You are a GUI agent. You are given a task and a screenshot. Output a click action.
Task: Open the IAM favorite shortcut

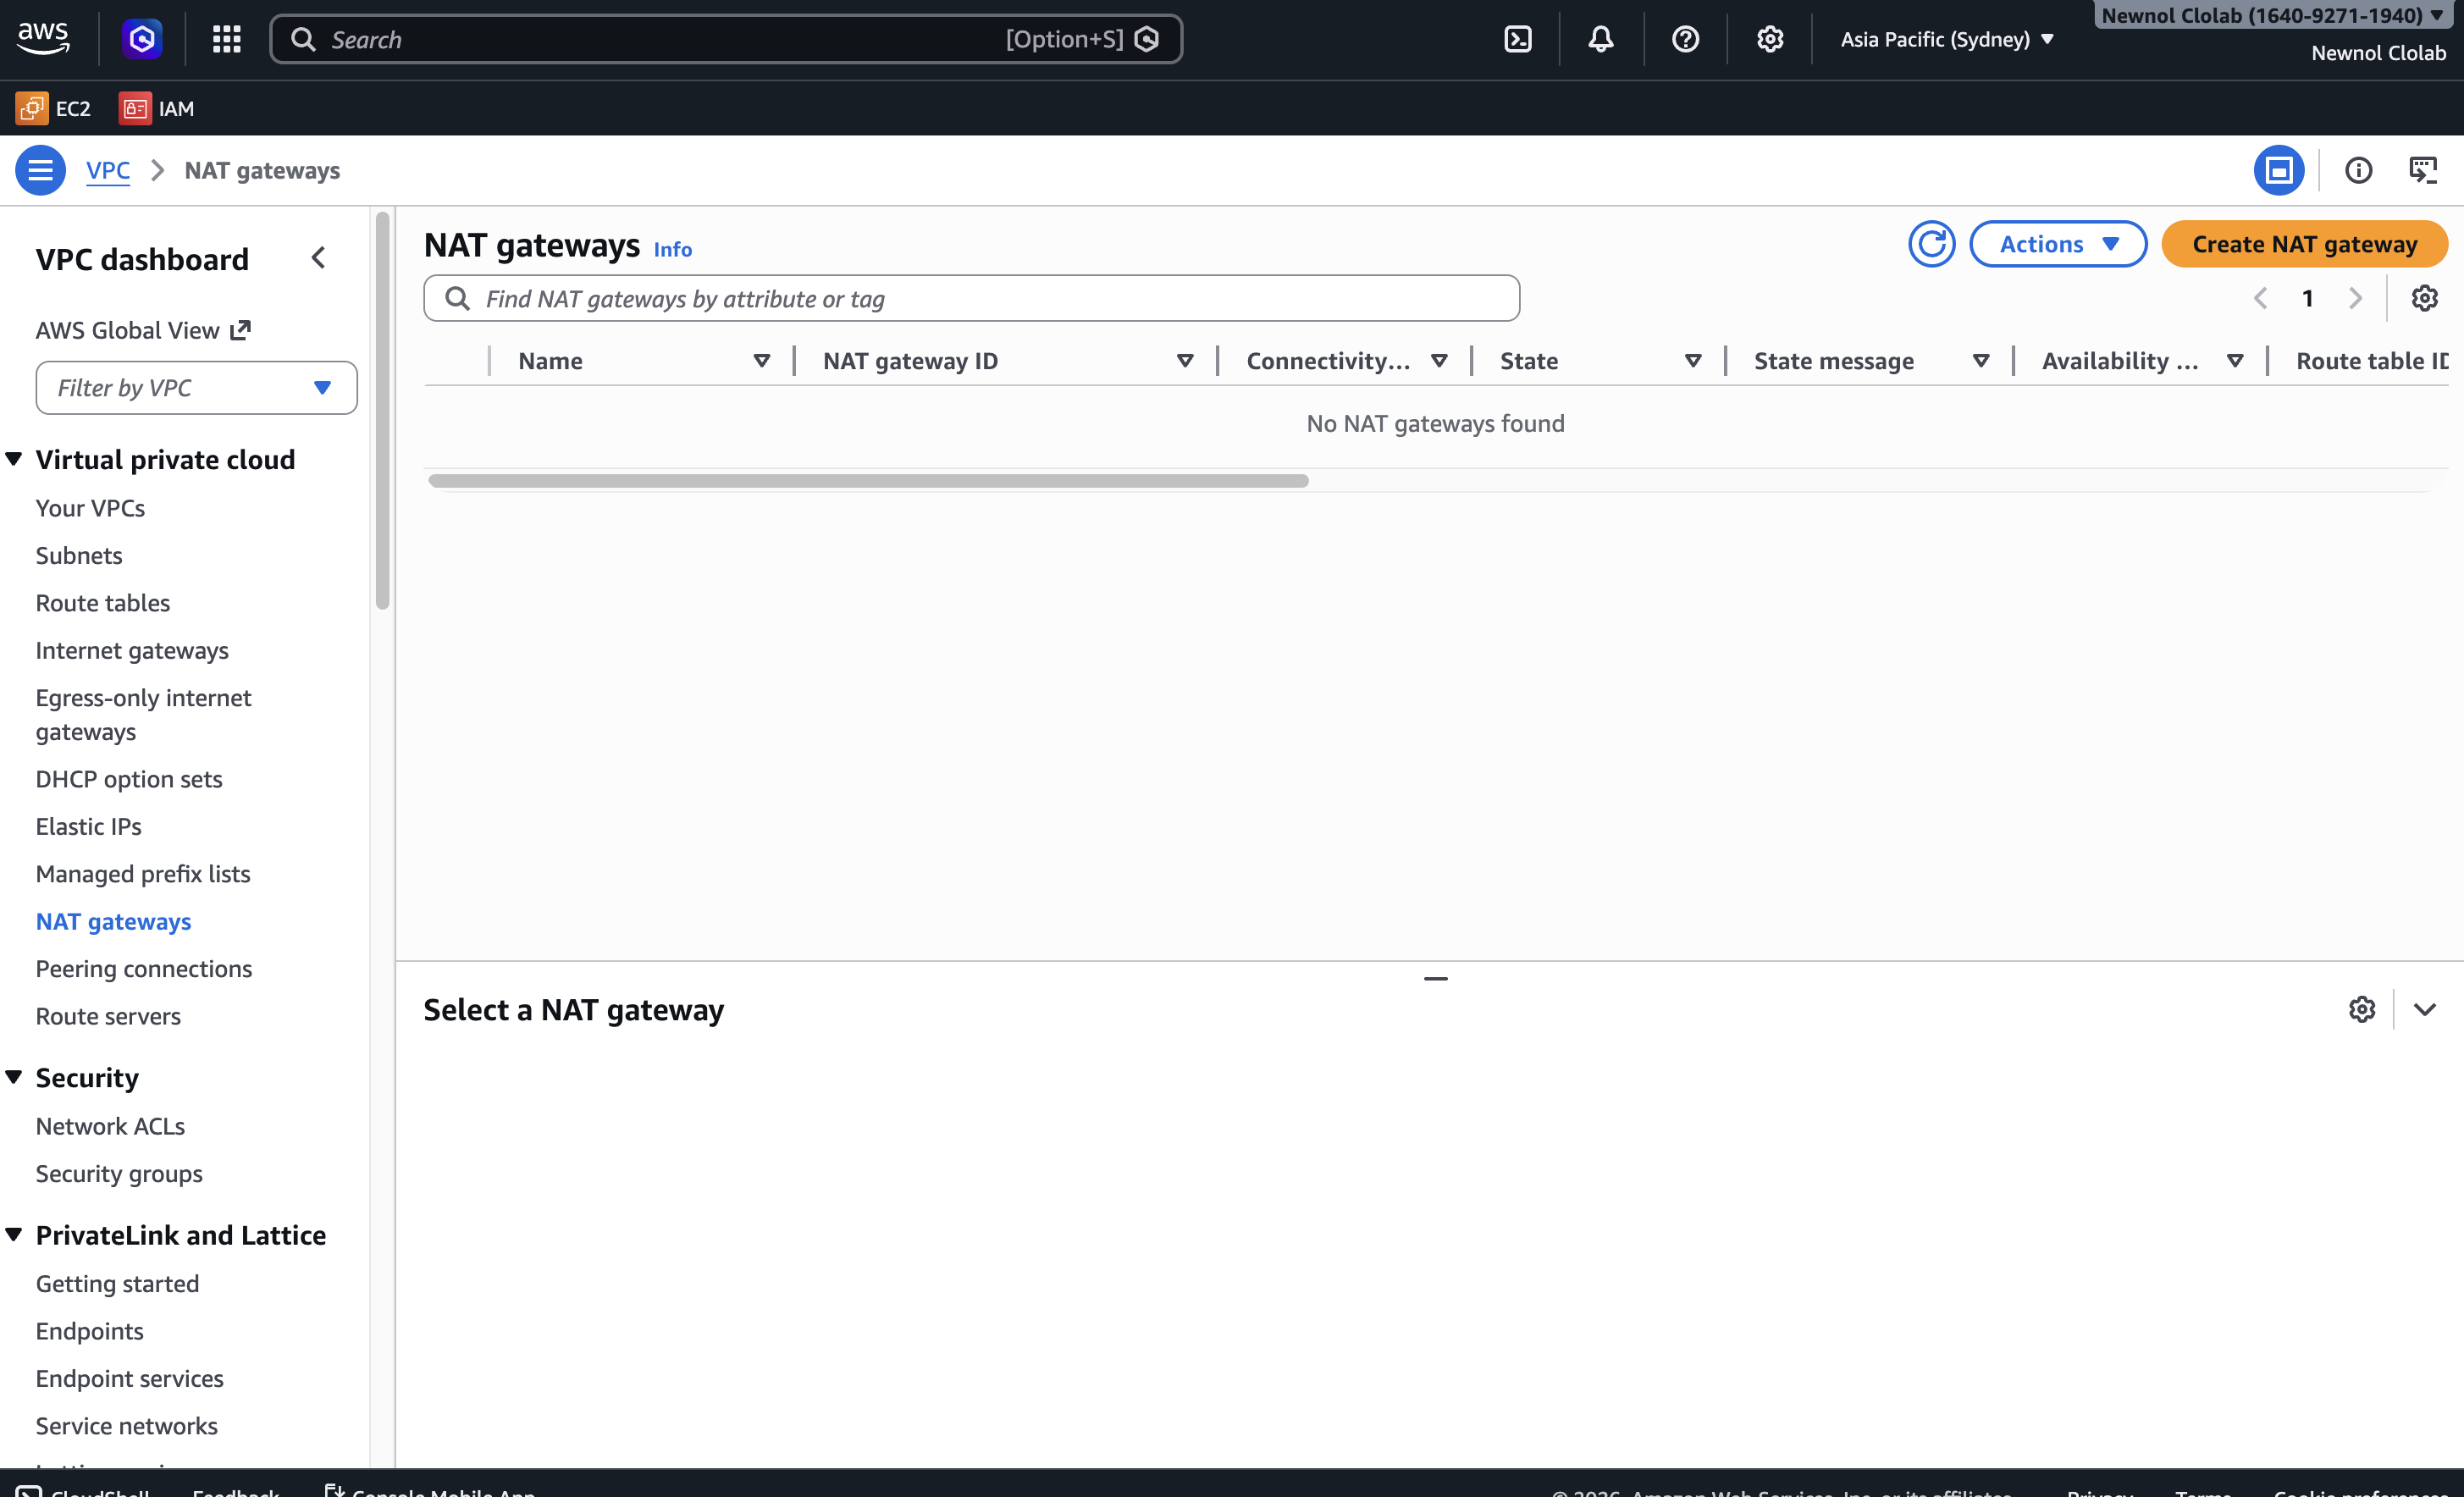pos(156,108)
